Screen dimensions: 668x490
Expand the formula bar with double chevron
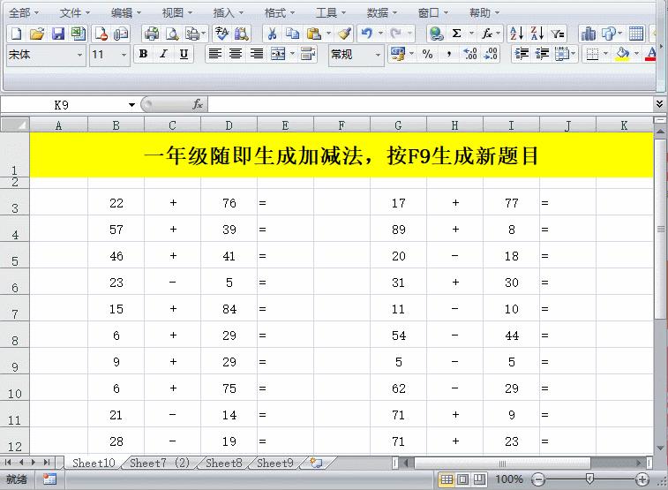(x=659, y=104)
